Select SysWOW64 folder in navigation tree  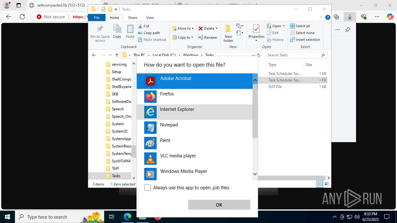pyautogui.click(x=121, y=161)
